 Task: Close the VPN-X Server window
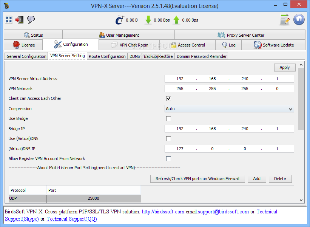tap(299, 5)
